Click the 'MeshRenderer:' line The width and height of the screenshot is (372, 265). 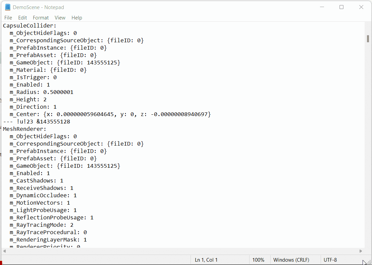point(25,129)
